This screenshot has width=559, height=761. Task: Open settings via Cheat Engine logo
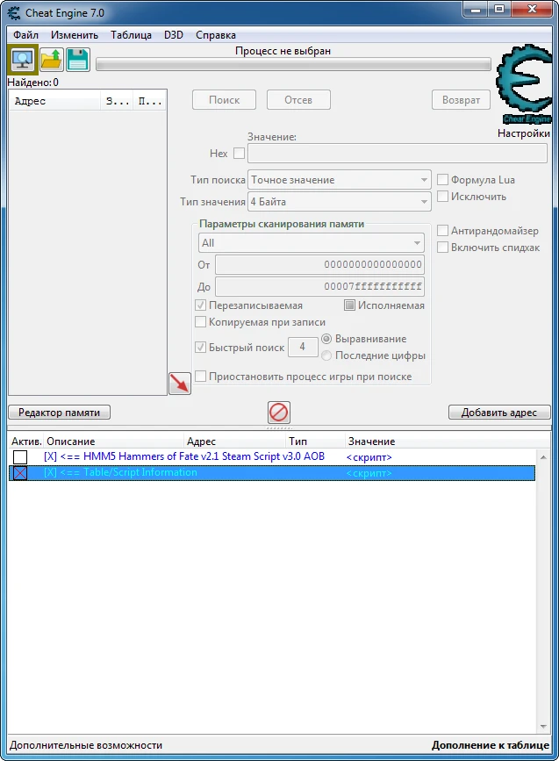pos(524,85)
